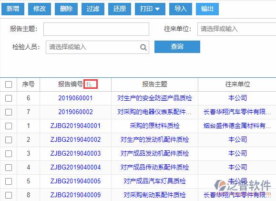Screen dimensions: 276x201
Task: Click 烟台盛伟德金属材料 company link
Action: point(237,126)
